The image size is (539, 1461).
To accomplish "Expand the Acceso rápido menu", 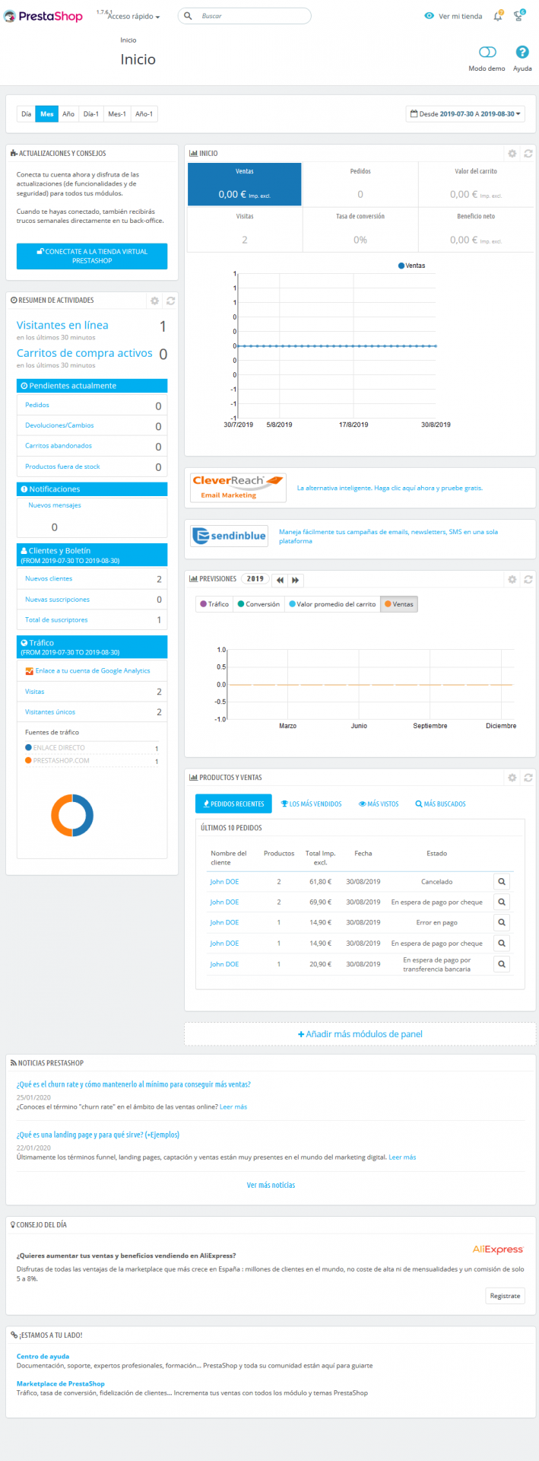I will 134,16.
